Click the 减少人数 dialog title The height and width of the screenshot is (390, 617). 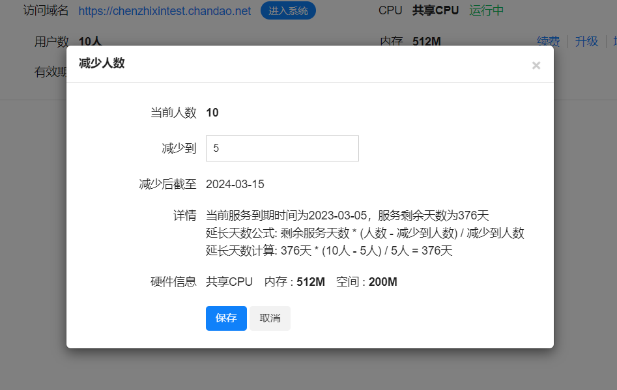[102, 63]
